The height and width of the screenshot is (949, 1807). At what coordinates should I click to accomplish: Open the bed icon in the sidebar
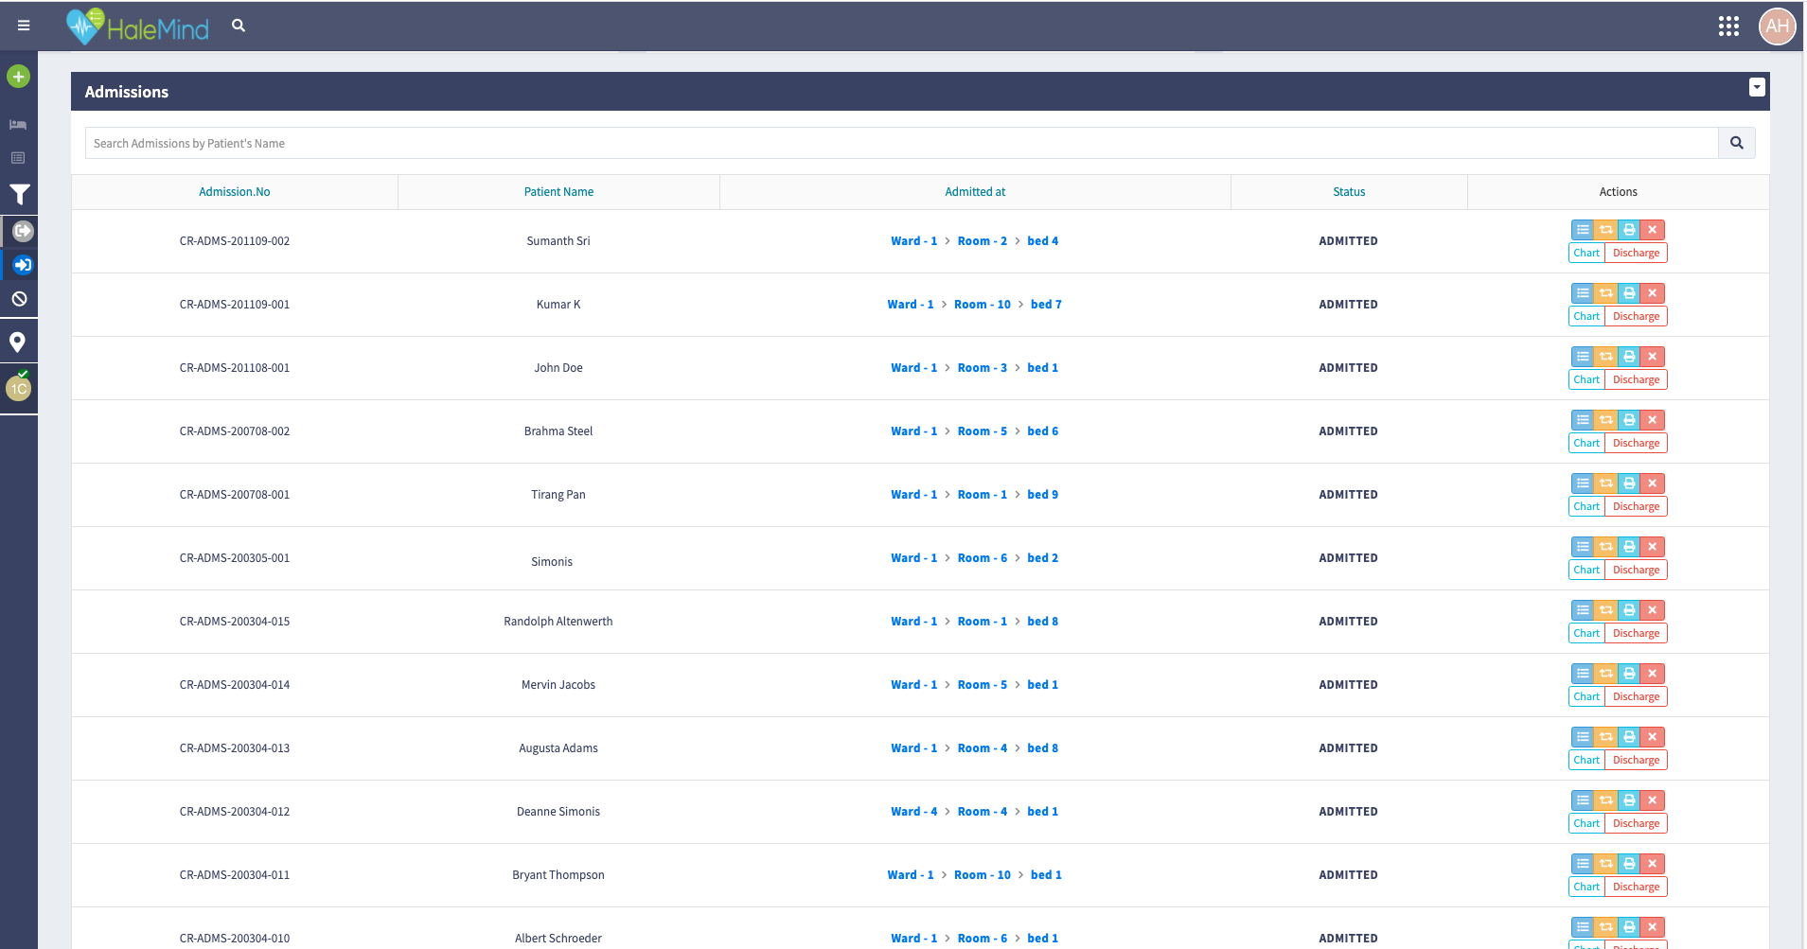click(18, 125)
